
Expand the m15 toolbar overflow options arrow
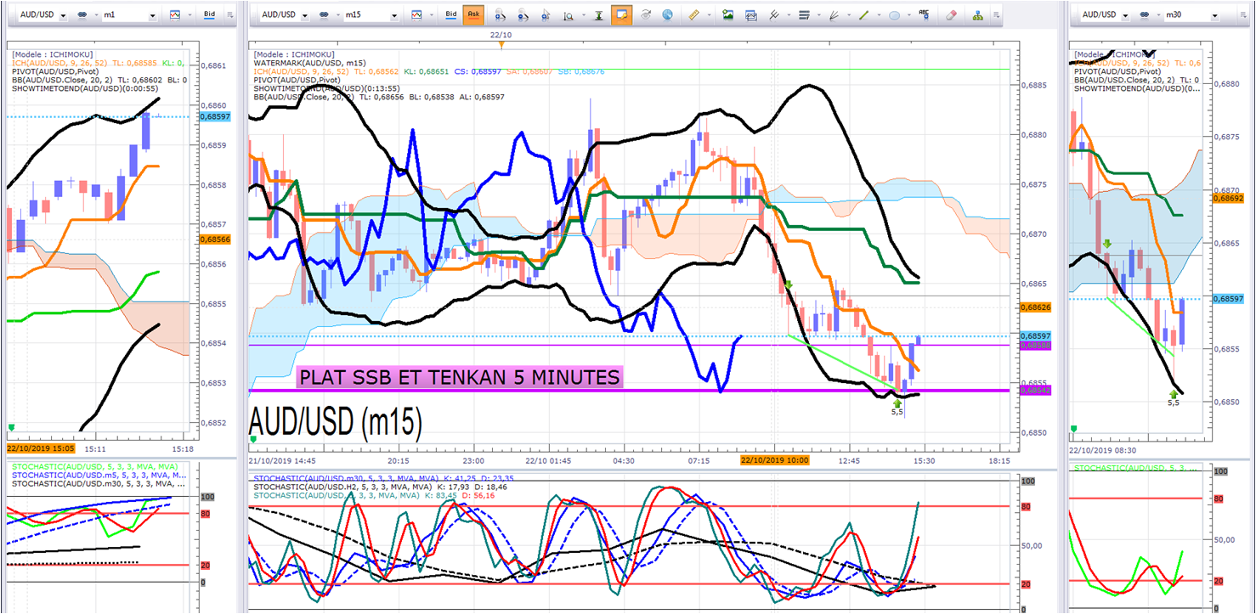[998, 15]
